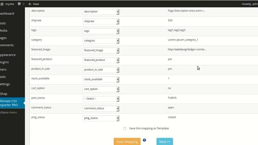Expand the product_in_sale mapping dropdown
Image resolution: width=258 pixels, height=145 pixels.
(101, 70)
